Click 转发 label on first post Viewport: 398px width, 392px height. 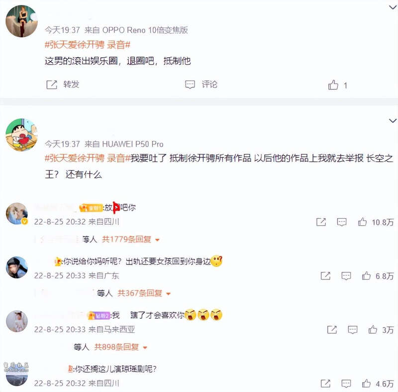71,84
